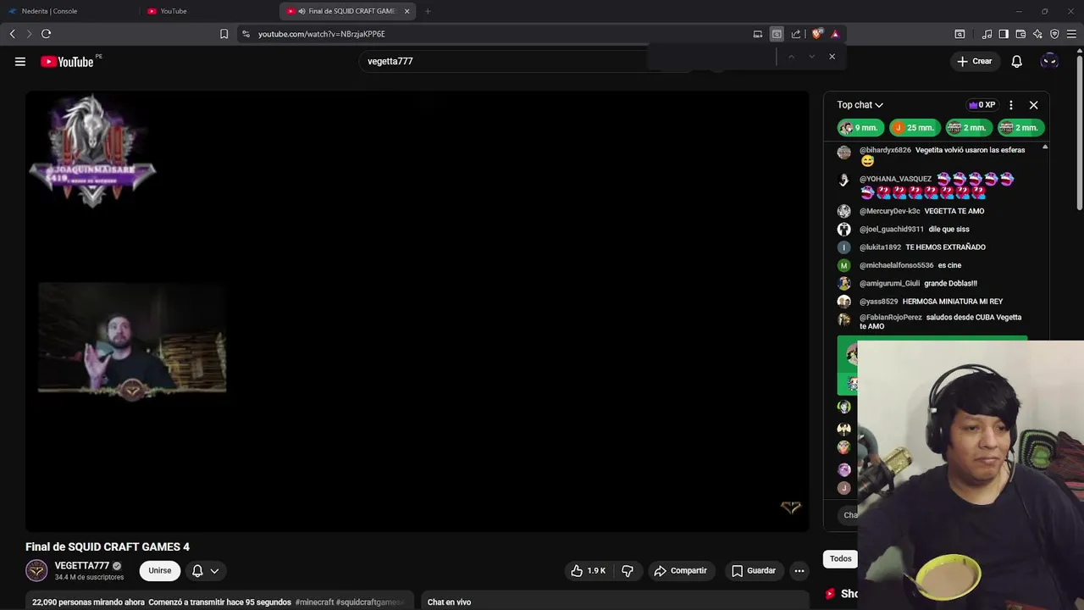Click the Chat en vivo section header
This screenshot has height=610, width=1084.
449,602
